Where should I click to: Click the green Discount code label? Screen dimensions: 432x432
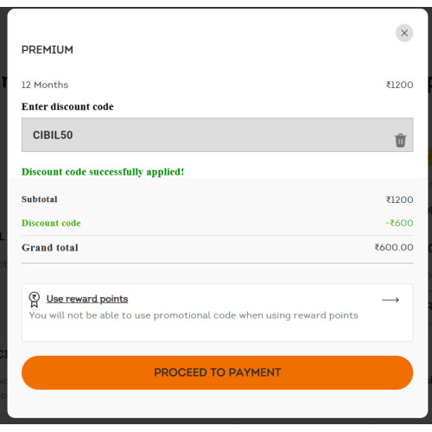click(51, 223)
